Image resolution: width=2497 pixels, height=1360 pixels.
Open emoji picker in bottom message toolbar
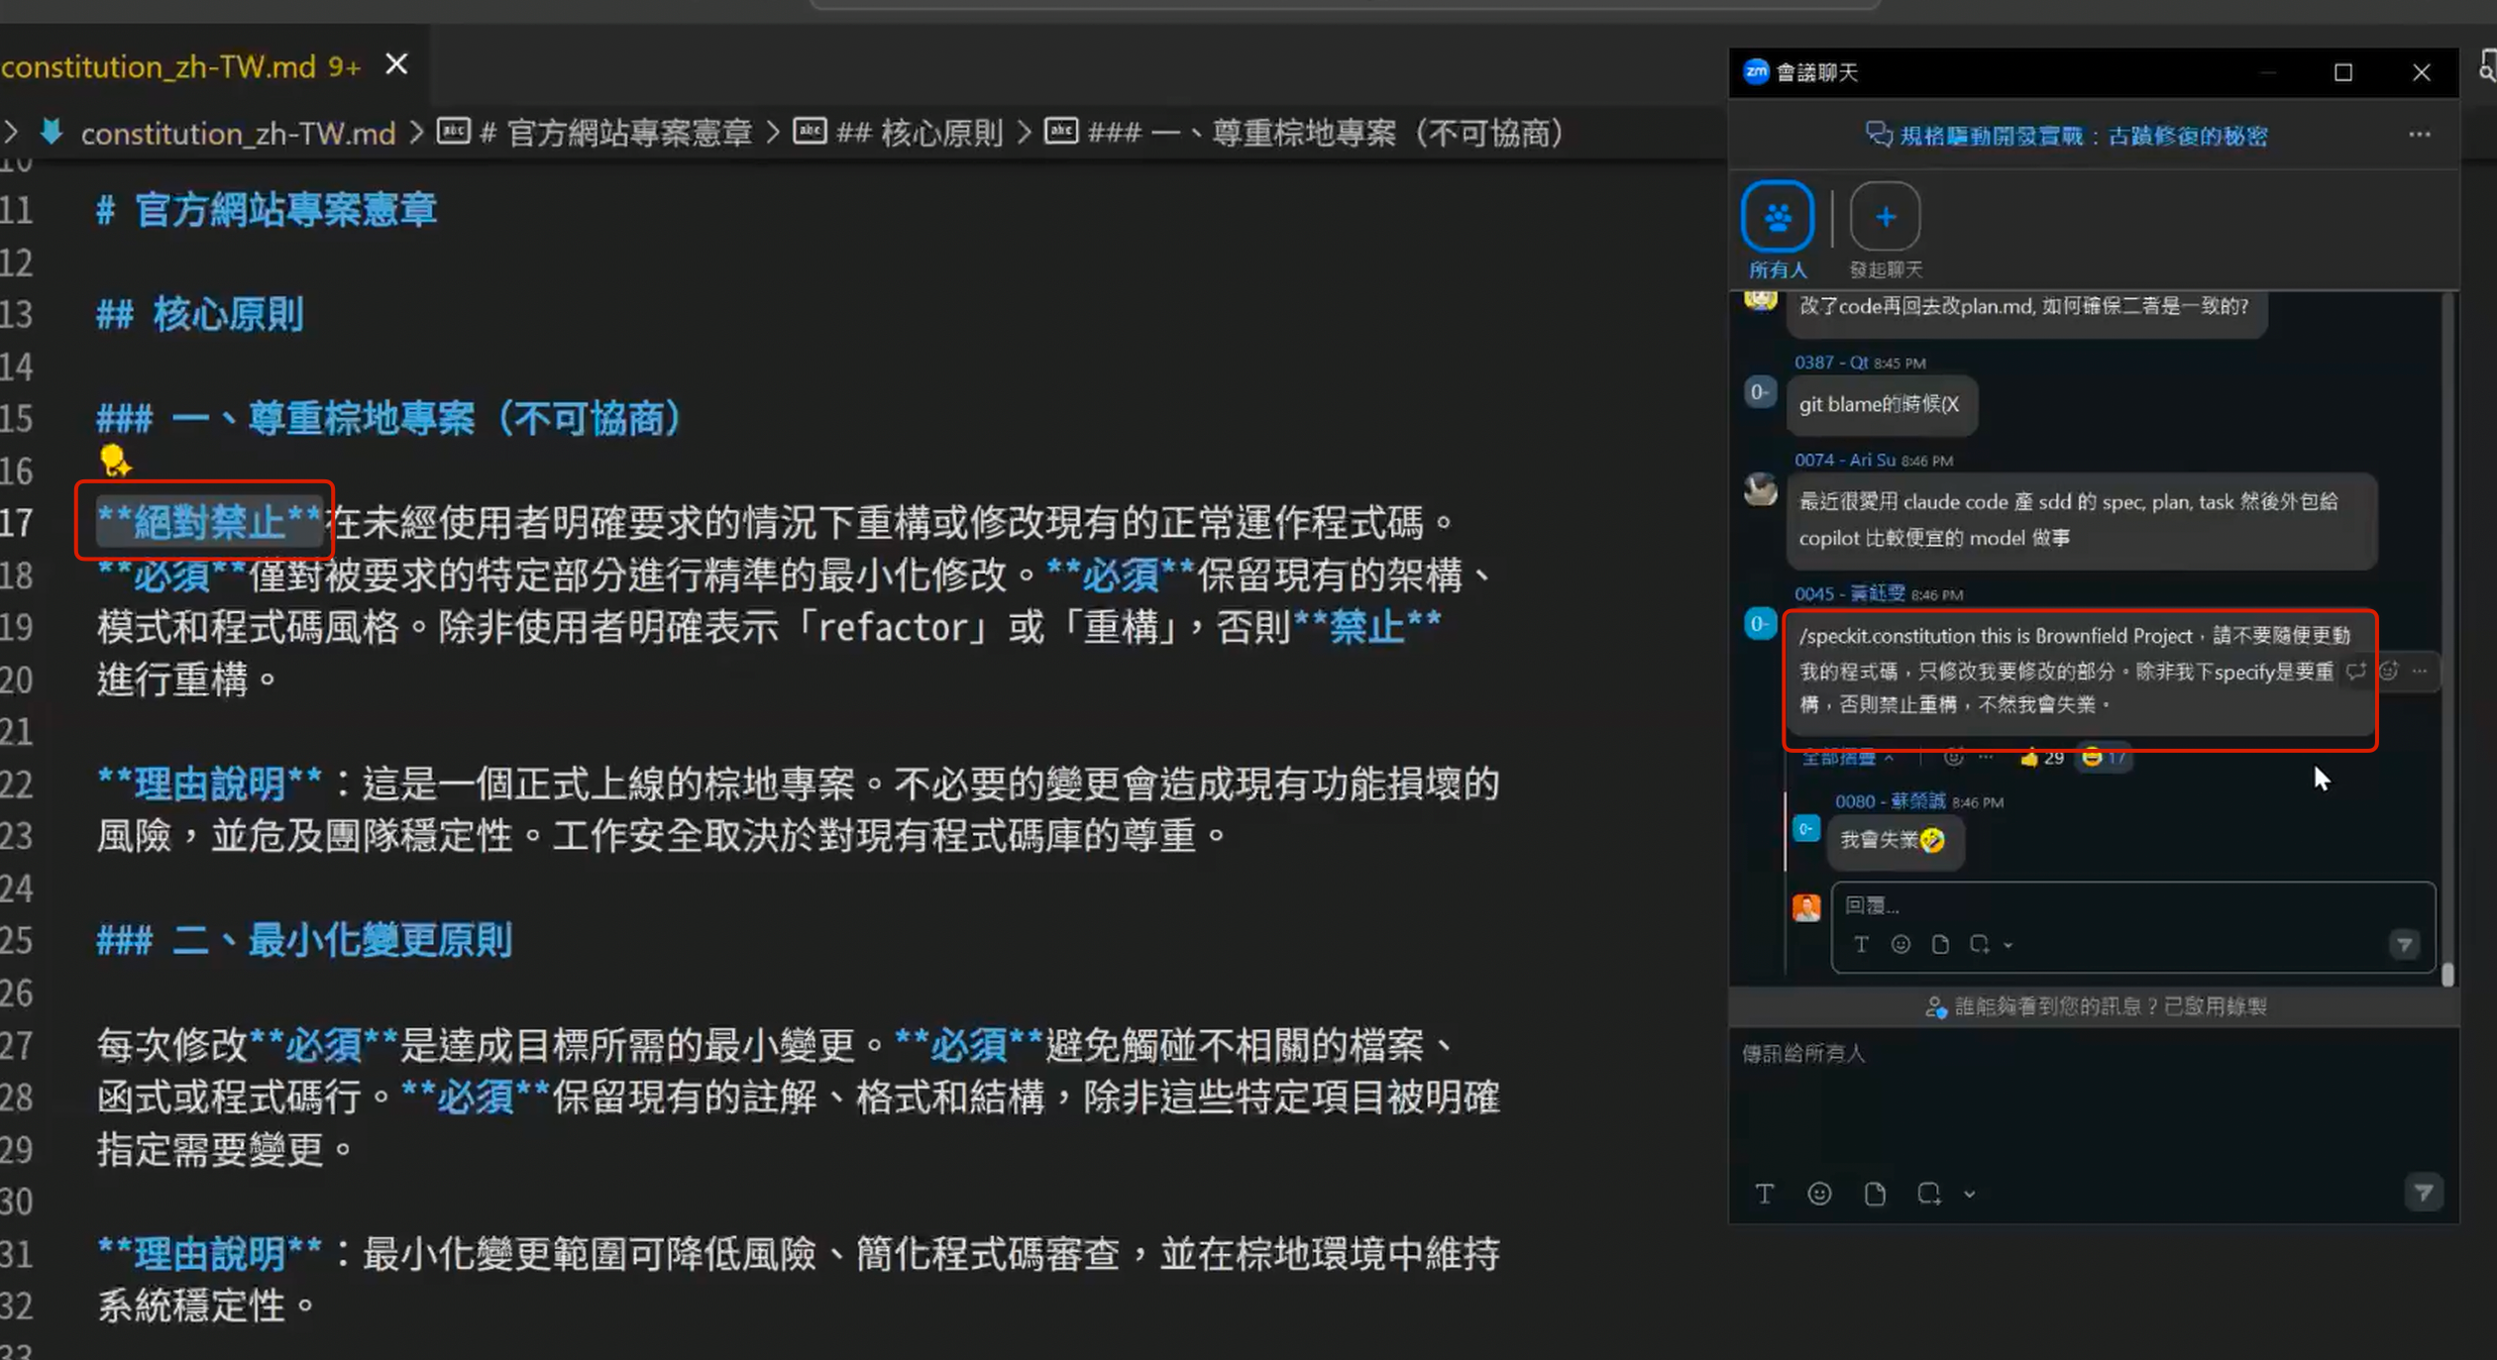(1819, 1194)
